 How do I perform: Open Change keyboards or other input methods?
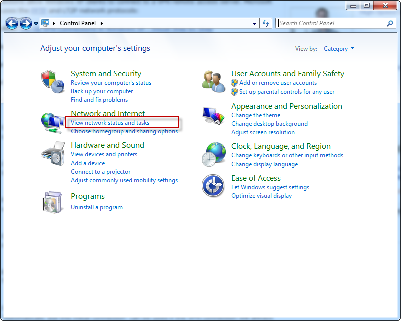pyautogui.click(x=287, y=155)
